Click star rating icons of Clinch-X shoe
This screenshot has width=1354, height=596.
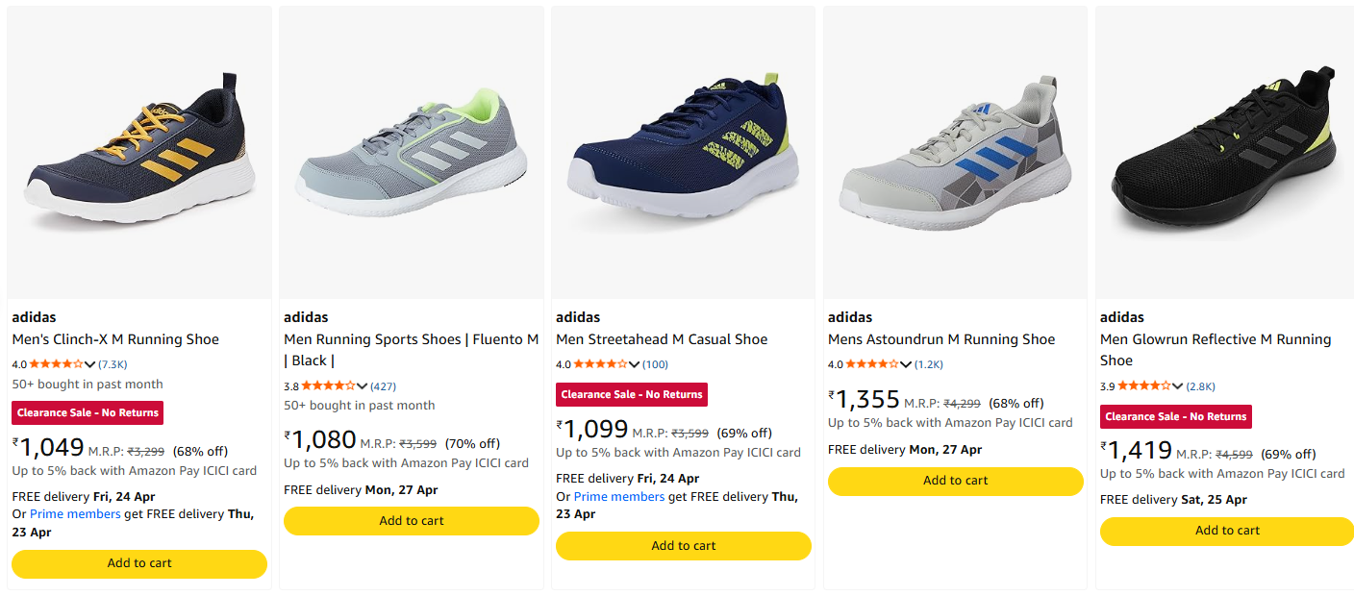coord(56,364)
